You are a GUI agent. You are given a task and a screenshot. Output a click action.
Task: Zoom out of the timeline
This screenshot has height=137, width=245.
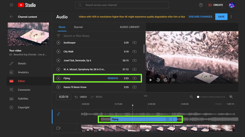point(191,97)
